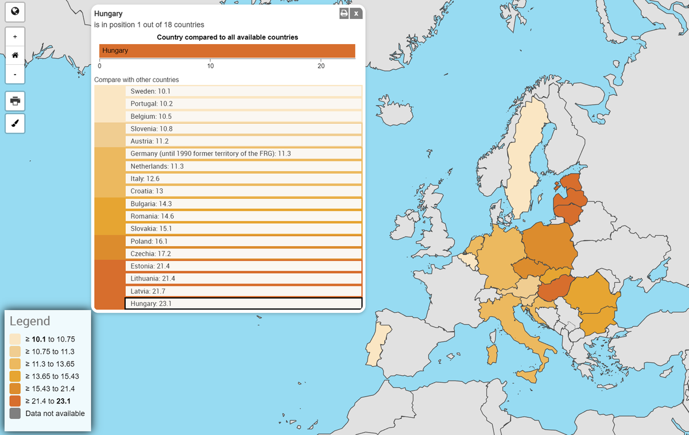This screenshot has width=689, height=435.
Task: Select the Slovakia: 15.1 row
Action: pos(243,229)
